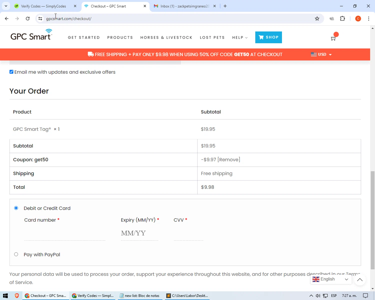
Task: Open a new browser tab
Action: click(225, 6)
